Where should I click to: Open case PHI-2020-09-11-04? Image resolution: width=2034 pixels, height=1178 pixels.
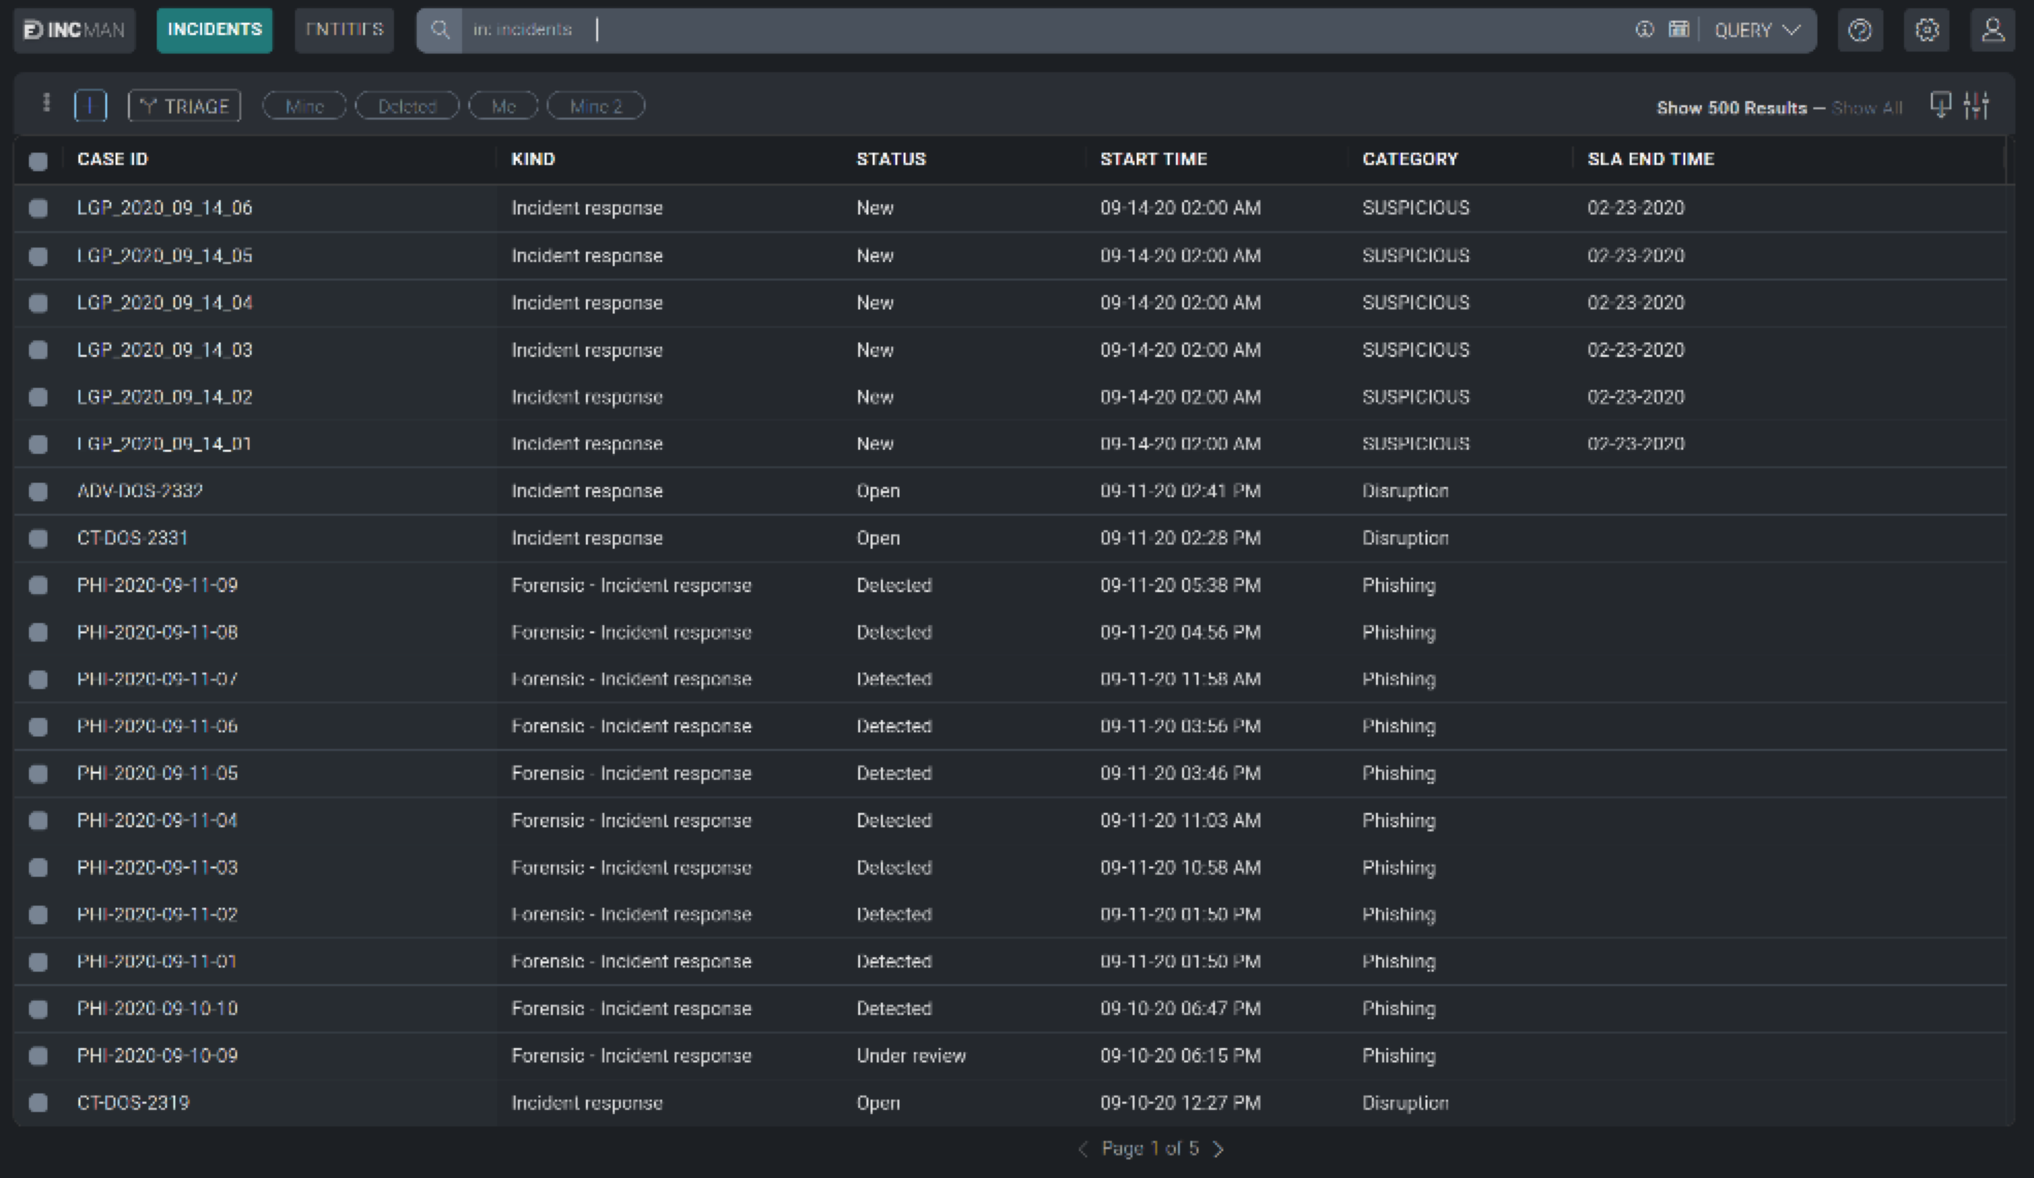[x=157, y=820]
